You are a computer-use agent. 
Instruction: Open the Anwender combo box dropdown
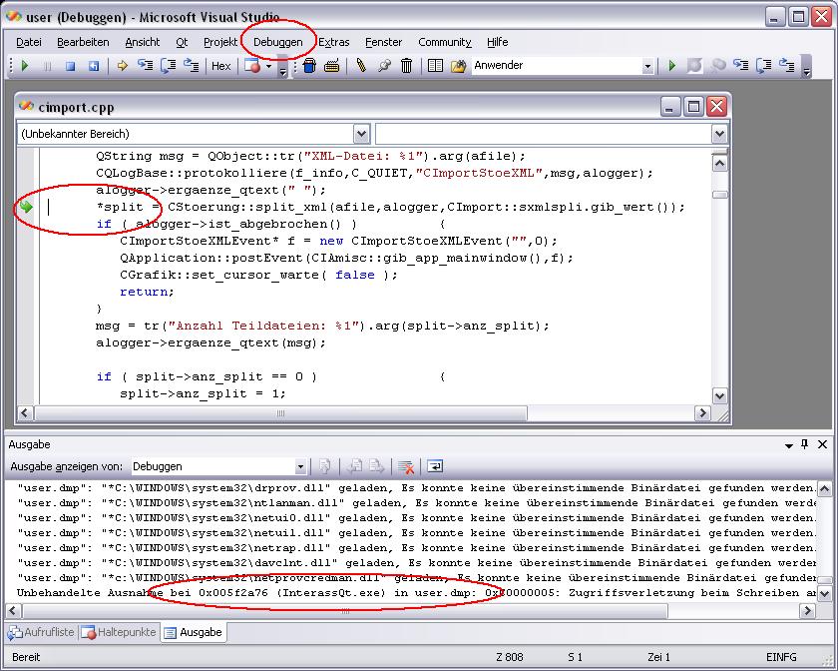[646, 66]
